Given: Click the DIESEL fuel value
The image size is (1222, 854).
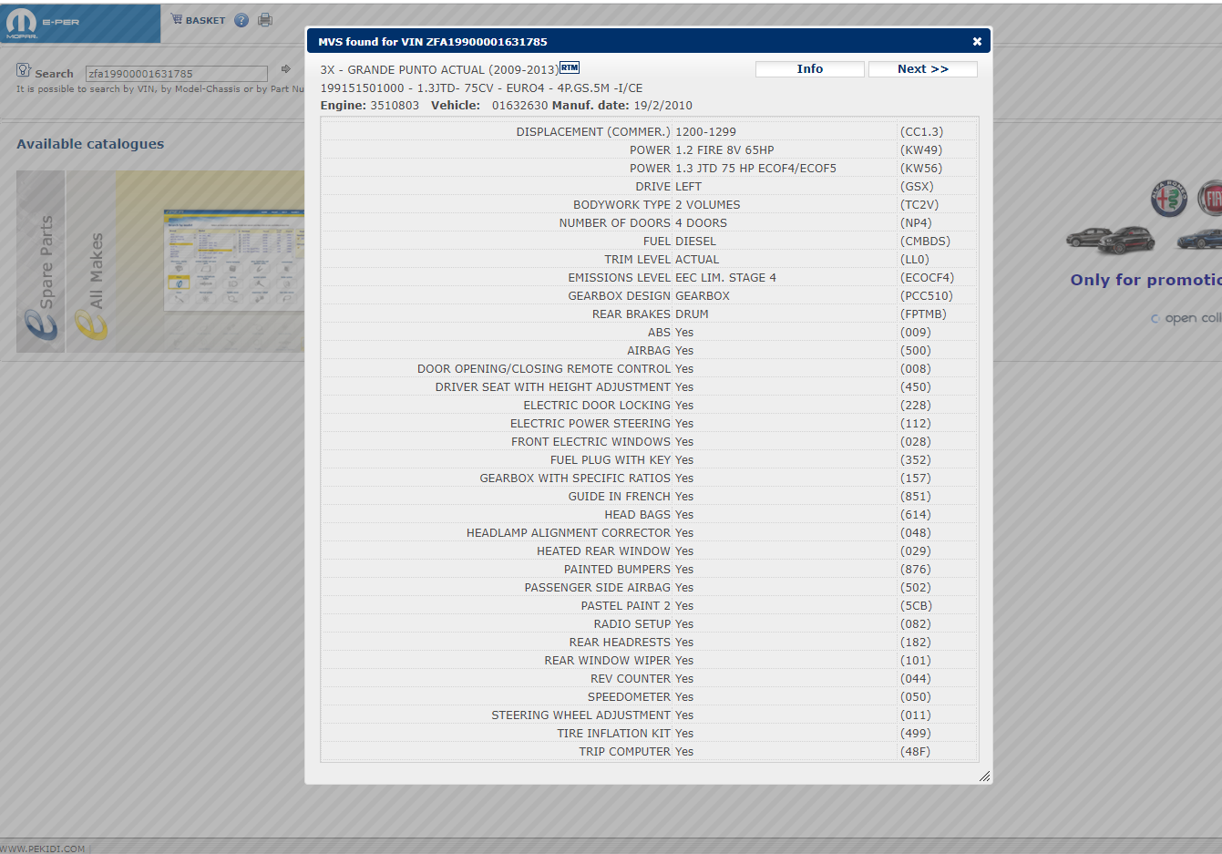Looking at the screenshot, I should 695,242.
